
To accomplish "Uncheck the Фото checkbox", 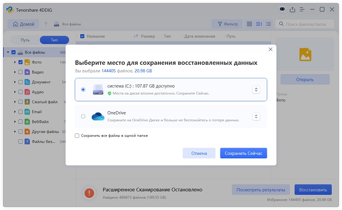I will (21, 62).
